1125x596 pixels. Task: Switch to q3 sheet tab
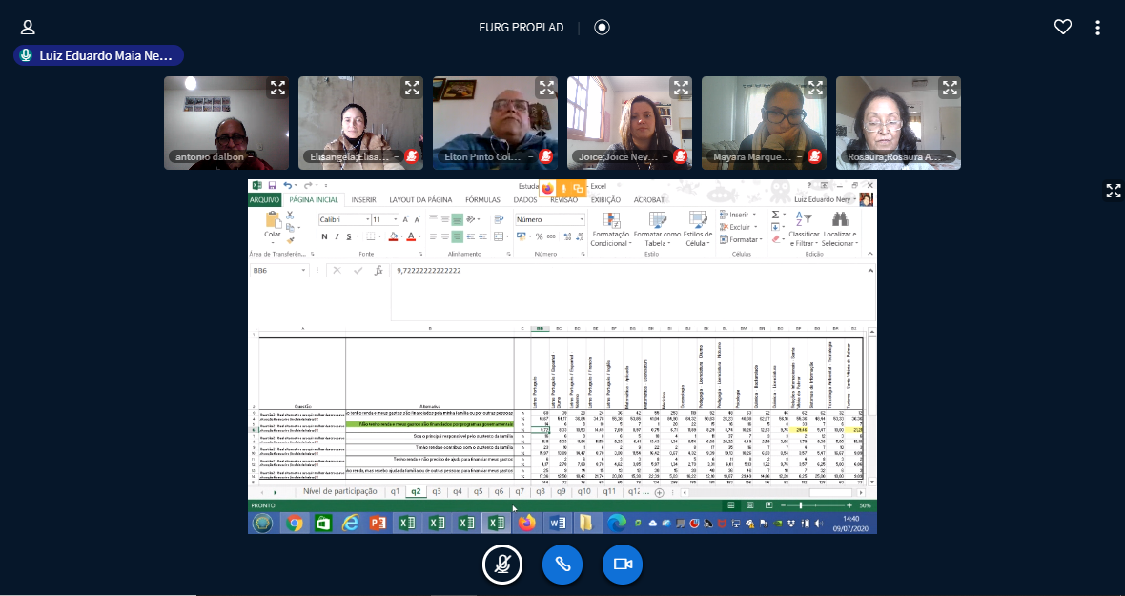pos(437,492)
